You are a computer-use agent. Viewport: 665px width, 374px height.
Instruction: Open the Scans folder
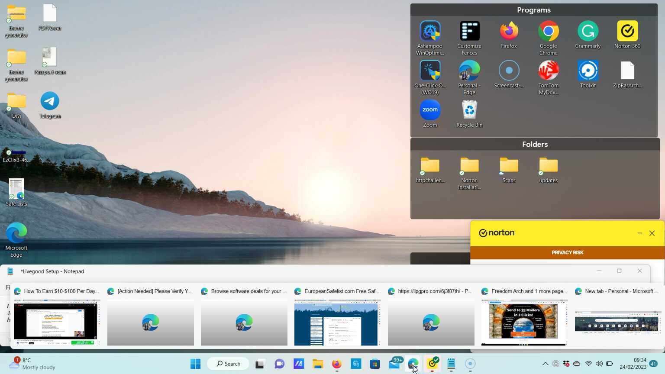pyautogui.click(x=509, y=166)
